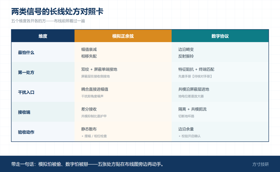This screenshot has height=172, width=280.
Task: Click the 方寸技研 footer label
Action: [261, 164]
